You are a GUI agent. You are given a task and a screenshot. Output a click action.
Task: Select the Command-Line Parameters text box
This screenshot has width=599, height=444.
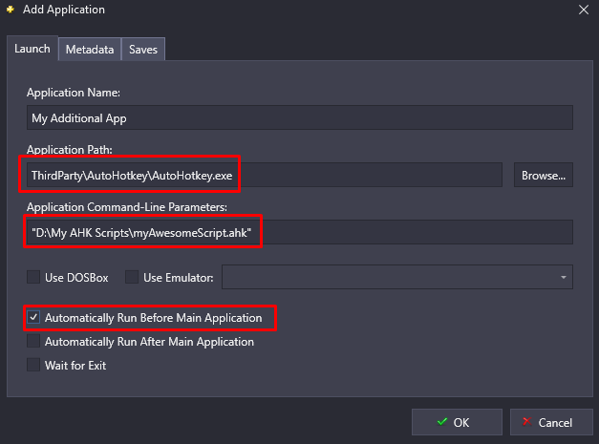pos(299,233)
